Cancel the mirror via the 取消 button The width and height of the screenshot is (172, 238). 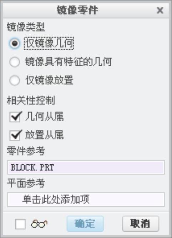[141, 224]
